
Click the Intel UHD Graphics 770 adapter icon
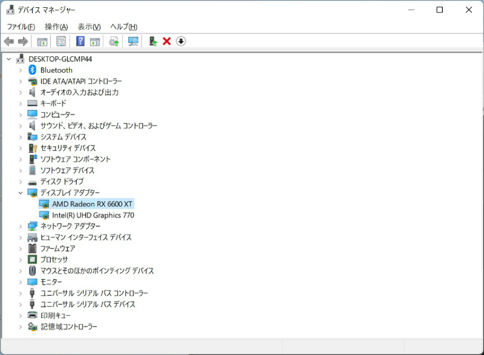point(44,215)
